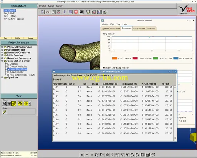
Task: Toggle the yellow curved-surface Scope button
Action: pos(14,104)
